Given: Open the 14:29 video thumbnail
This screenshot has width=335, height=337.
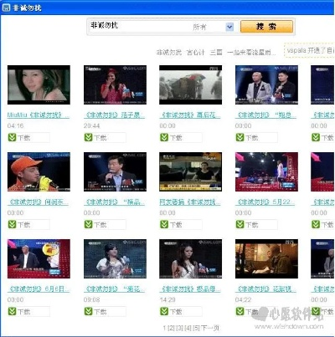Looking at the screenshot, I should [x=191, y=259].
